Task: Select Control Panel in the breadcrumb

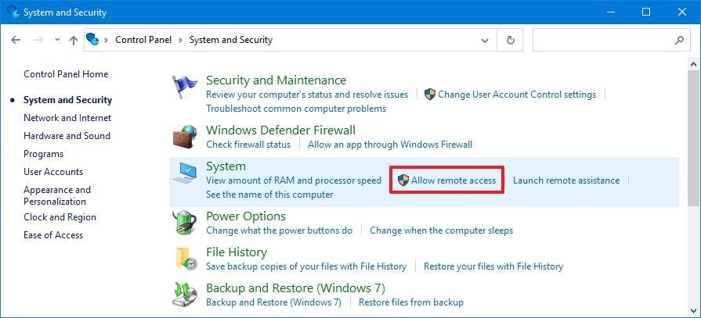Action: click(x=143, y=40)
